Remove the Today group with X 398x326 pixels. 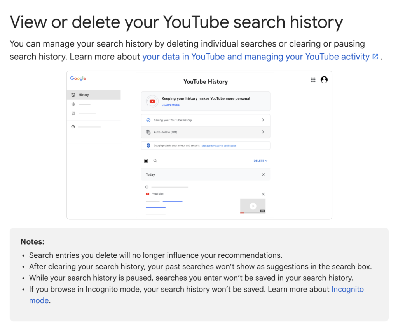263,175
